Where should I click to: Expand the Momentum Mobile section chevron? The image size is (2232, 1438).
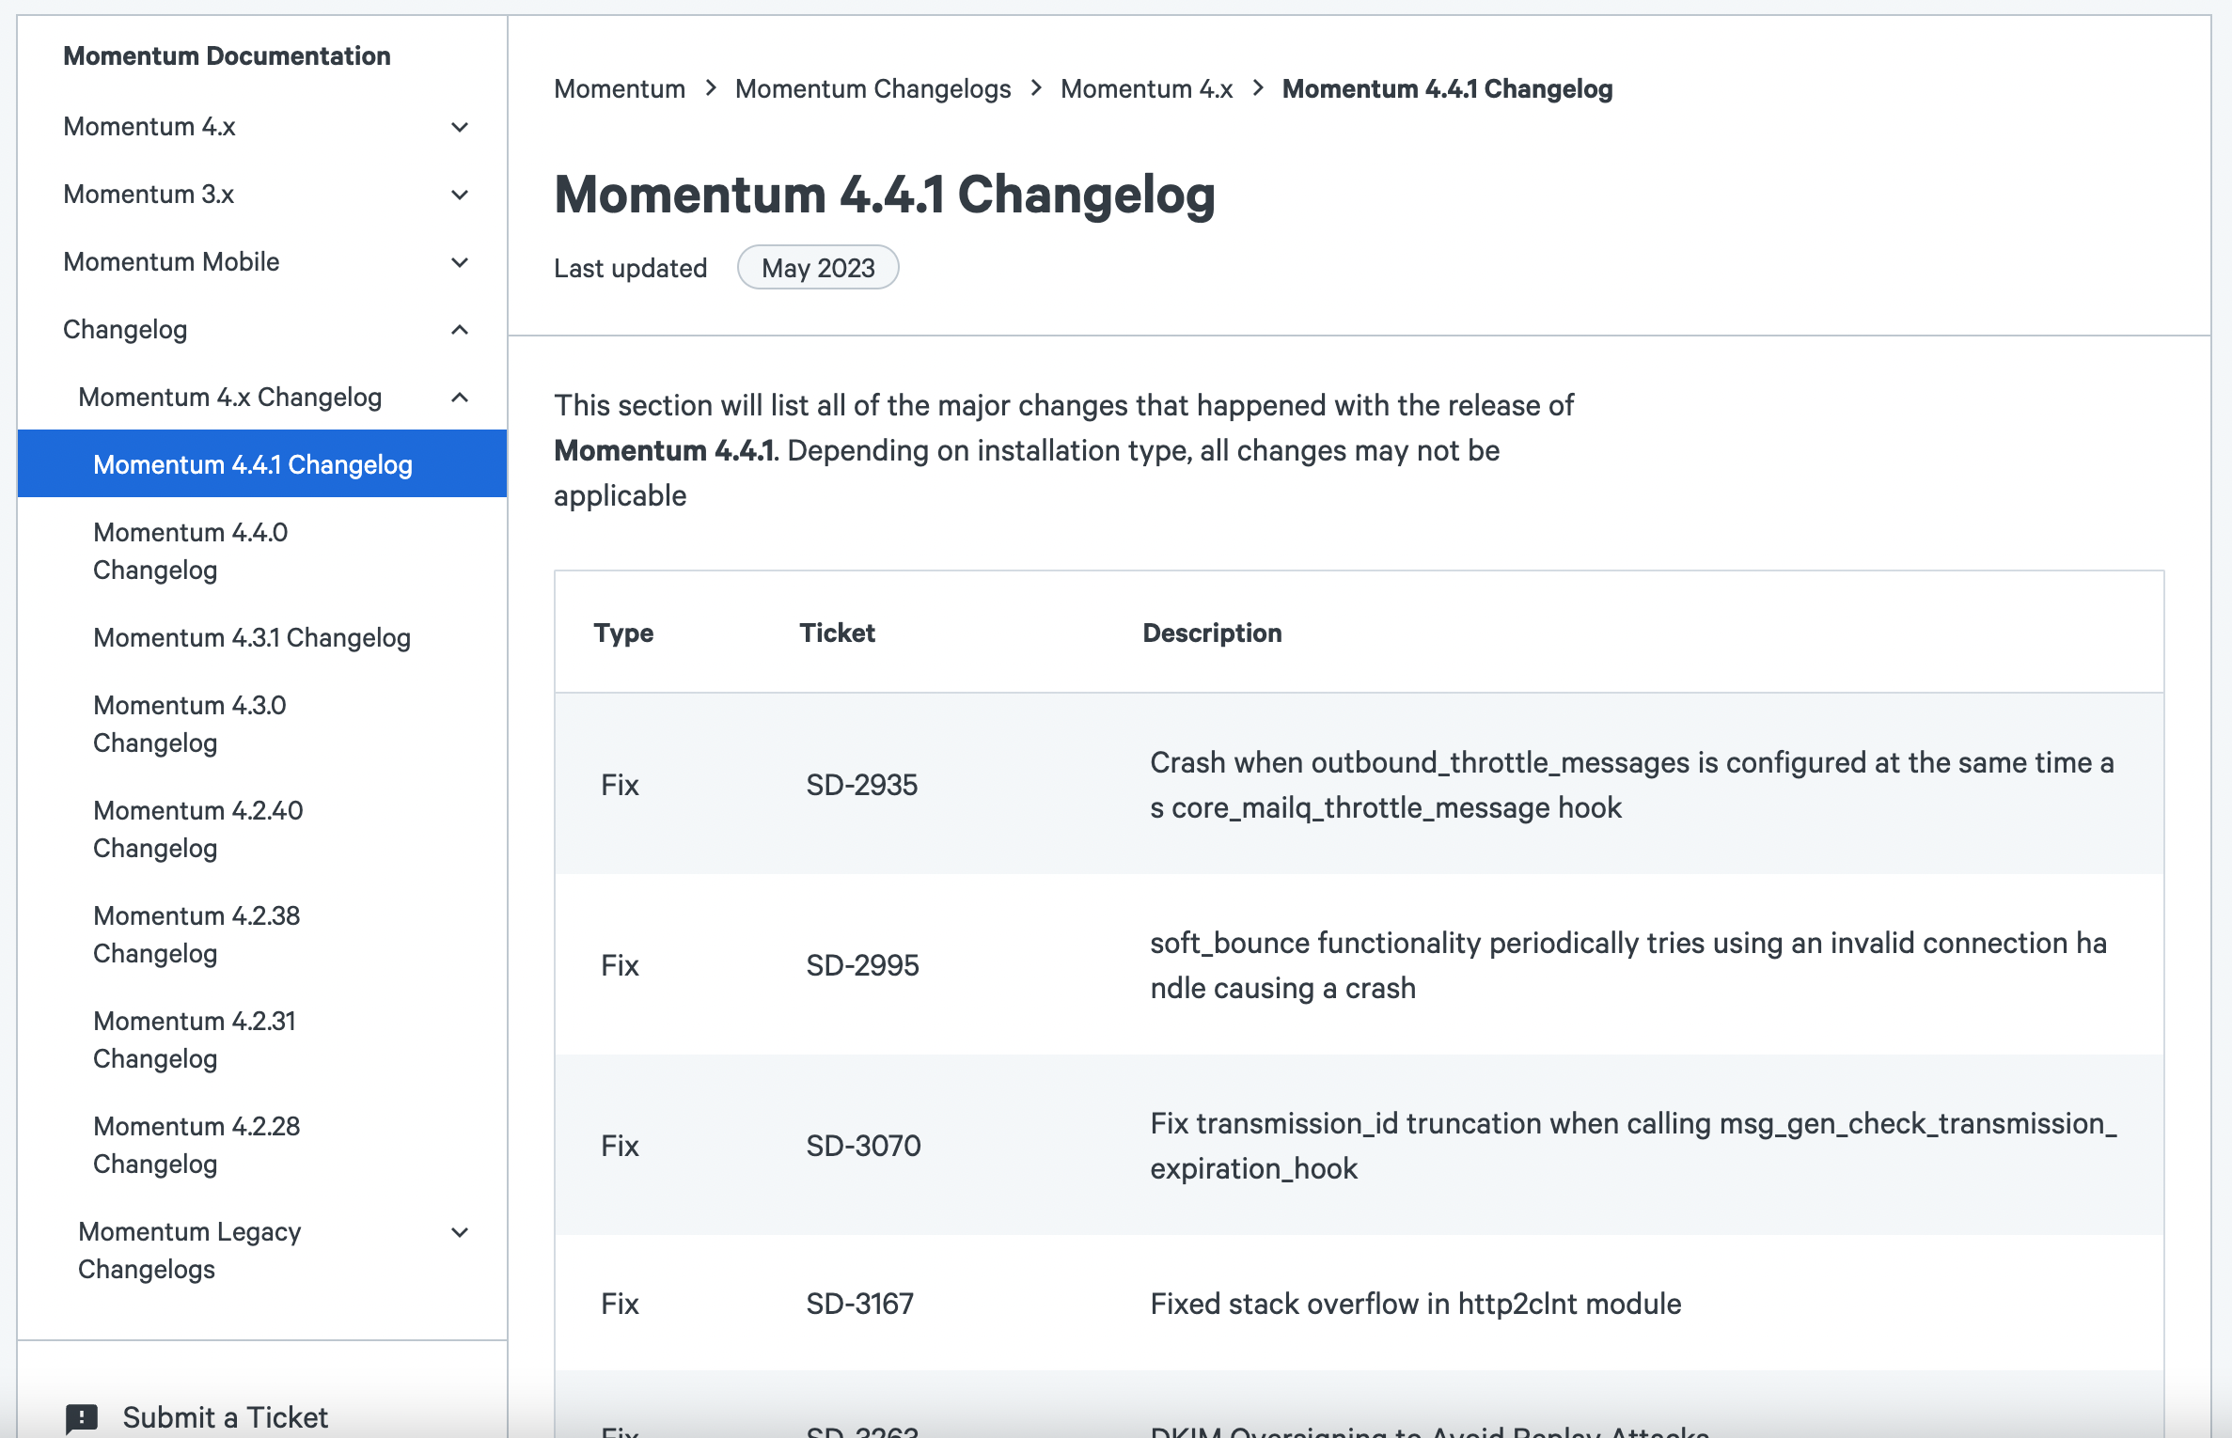pos(460,262)
